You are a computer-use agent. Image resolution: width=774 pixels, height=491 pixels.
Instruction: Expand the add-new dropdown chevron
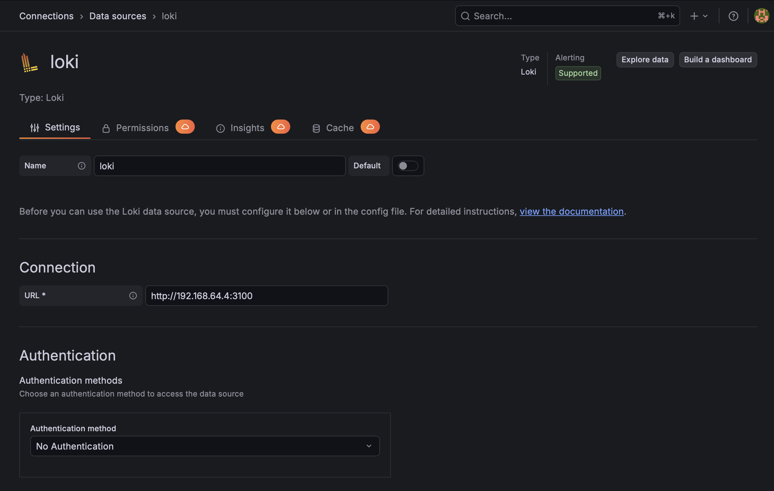[x=706, y=16]
